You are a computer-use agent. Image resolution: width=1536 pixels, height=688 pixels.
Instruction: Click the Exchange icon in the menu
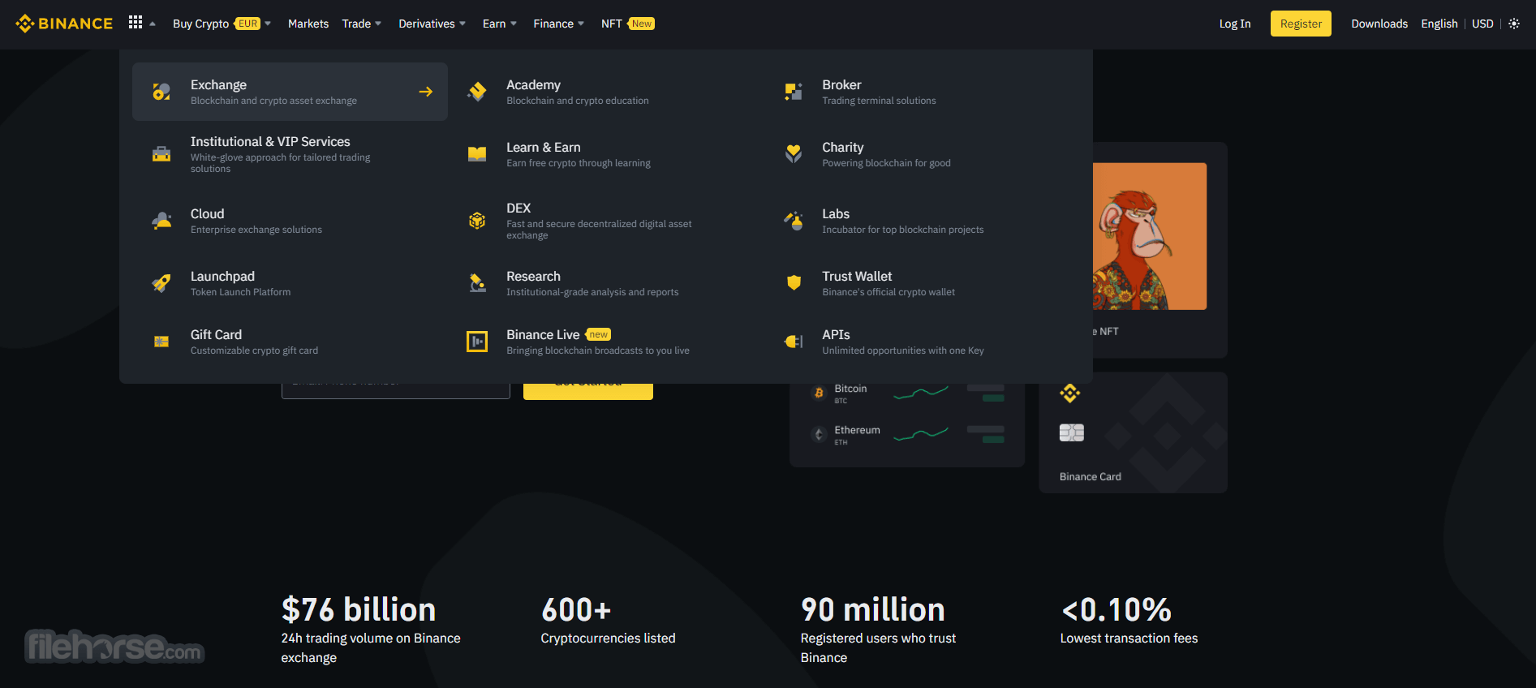click(x=161, y=92)
